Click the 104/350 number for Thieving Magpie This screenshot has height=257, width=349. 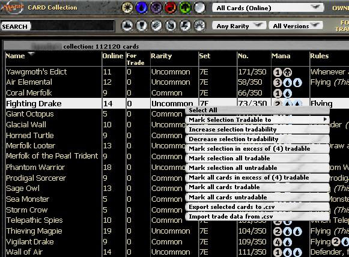point(252,231)
